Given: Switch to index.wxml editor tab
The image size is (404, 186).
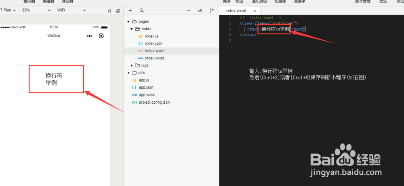Looking at the screenshot, I should pyautogui.click(x=236, y=11).
